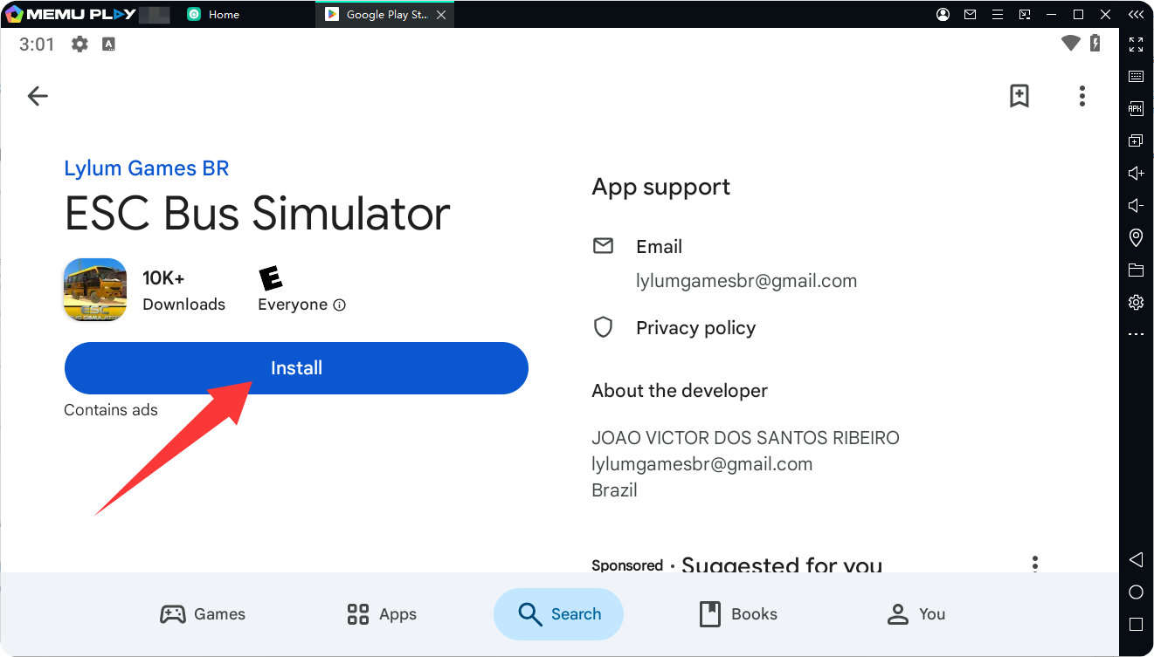Switch to the Books tab
The width and height of the screenshot is (1154, 657).
(738, 614)
